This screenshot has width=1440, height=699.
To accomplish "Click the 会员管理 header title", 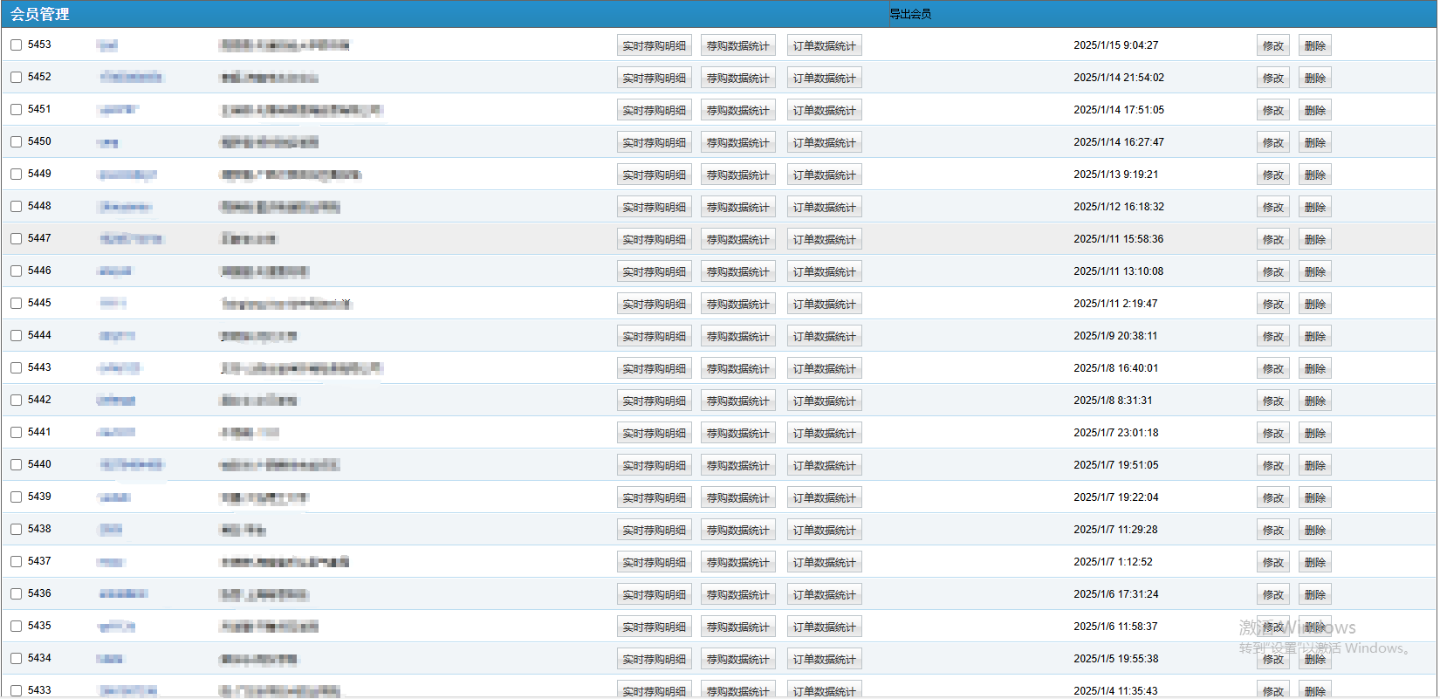I will point(40,14).
